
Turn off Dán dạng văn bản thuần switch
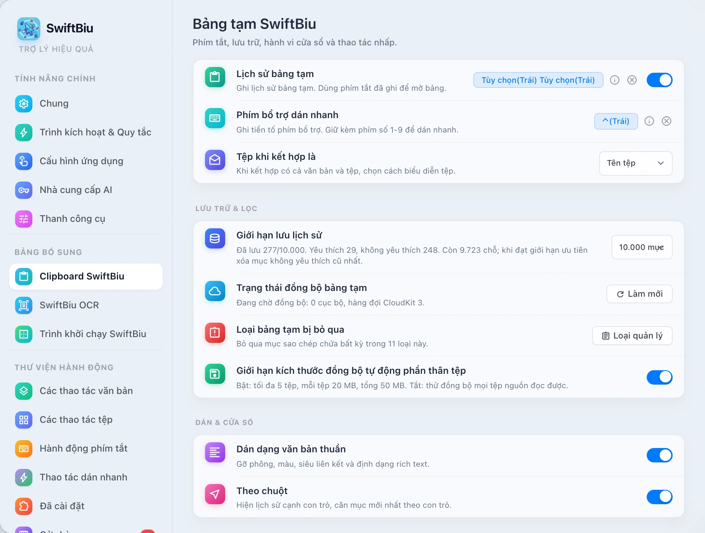tap(660, 455)
